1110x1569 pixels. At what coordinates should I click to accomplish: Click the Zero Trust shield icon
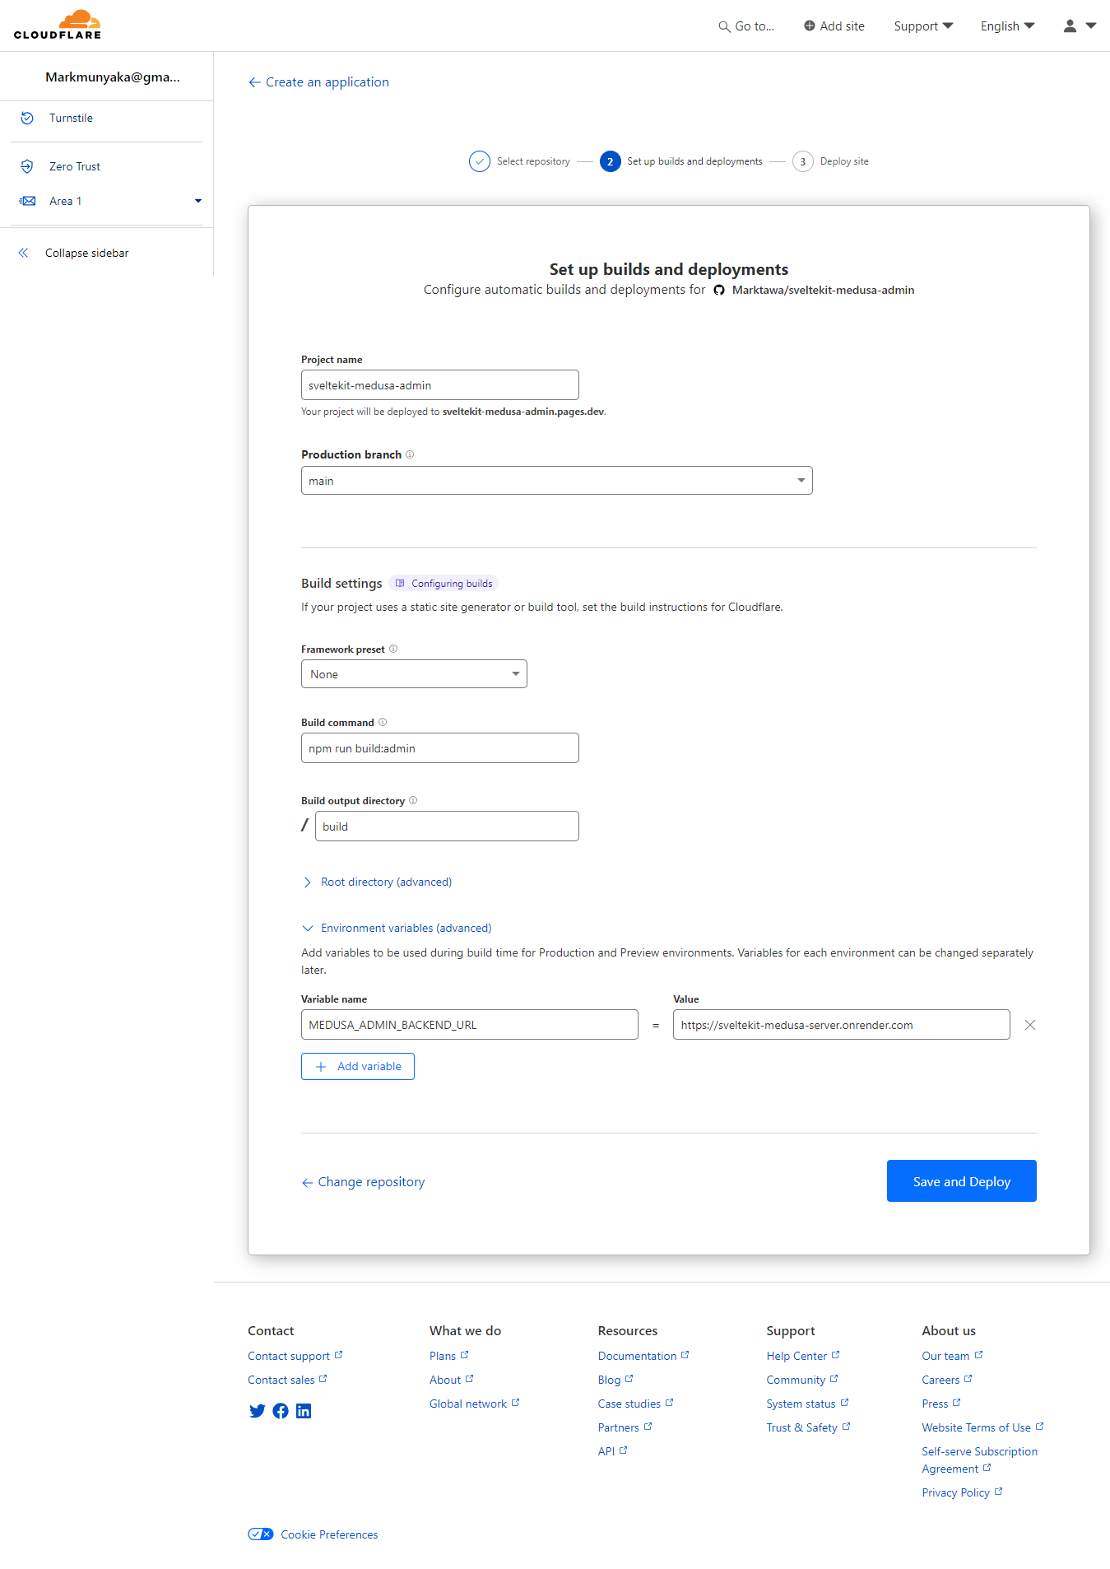(27, 166)
